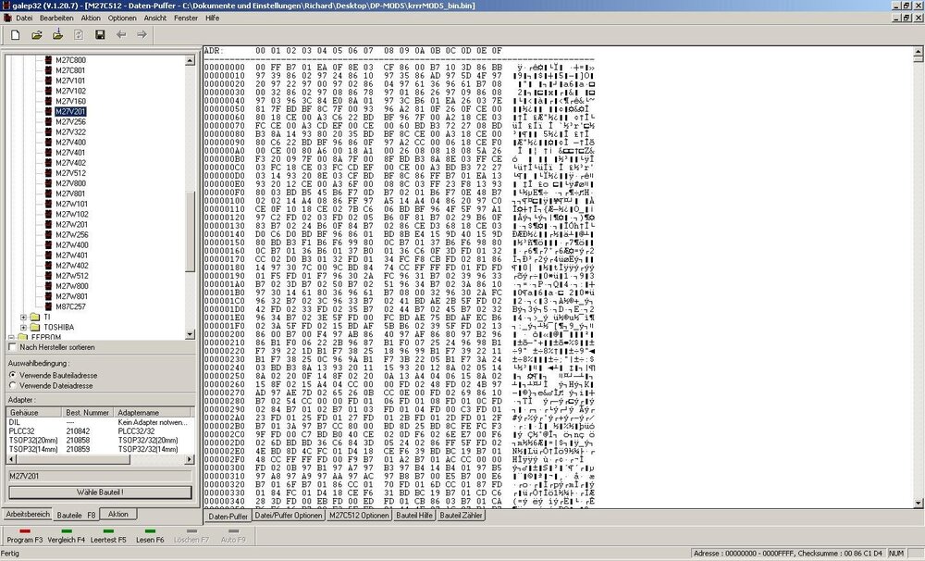
Task: Click the forward arrow toolbar icon
Action: point(142,35)
